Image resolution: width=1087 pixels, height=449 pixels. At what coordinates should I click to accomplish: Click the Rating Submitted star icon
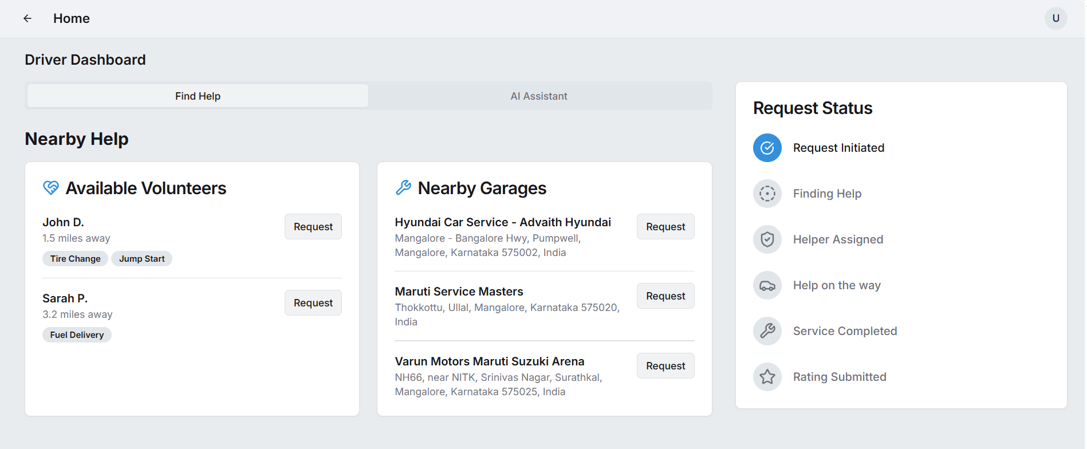click(x=767, y=377)
